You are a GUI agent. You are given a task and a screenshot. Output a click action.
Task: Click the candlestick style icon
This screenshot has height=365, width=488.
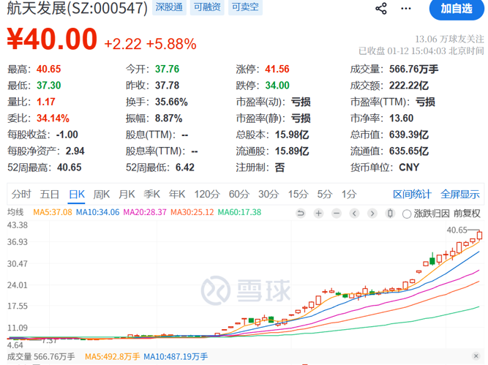coord(389,214)
